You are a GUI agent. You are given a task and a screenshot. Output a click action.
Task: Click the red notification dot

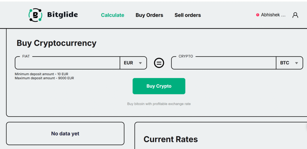click(x=258, y=15)
